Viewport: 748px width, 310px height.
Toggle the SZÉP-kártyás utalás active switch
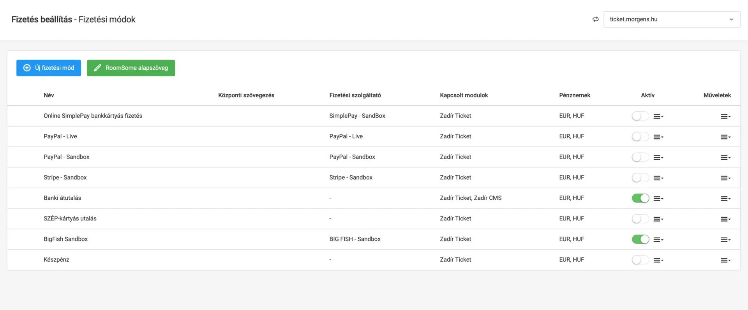point(640,219)
